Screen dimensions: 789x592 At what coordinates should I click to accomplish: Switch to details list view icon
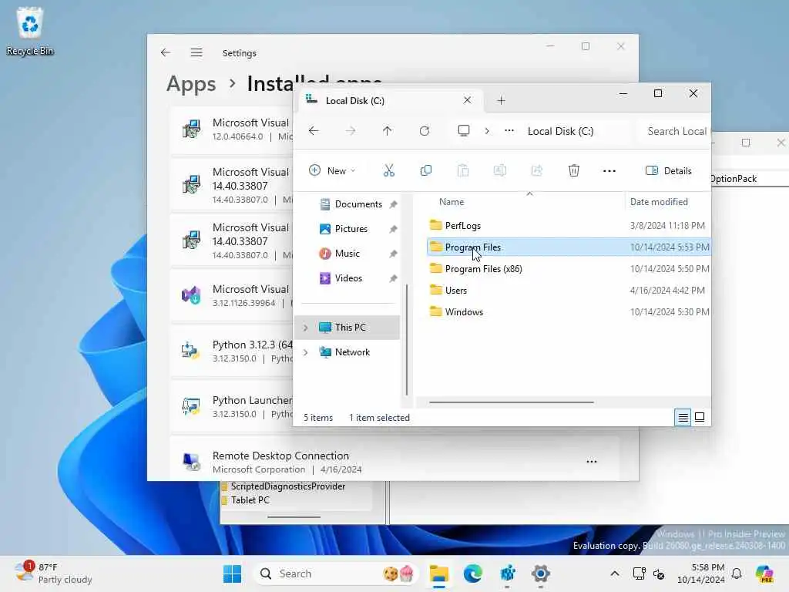683,417
